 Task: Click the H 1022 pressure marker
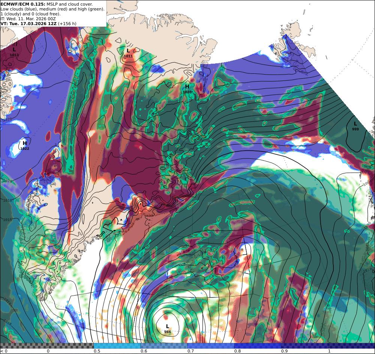(25, 145)
